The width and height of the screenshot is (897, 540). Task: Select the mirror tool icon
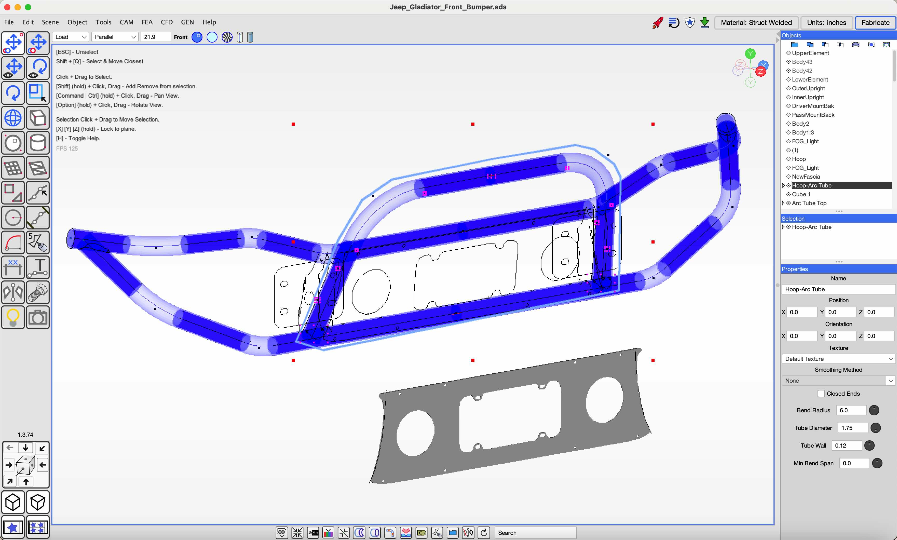[x=13, y=293]
